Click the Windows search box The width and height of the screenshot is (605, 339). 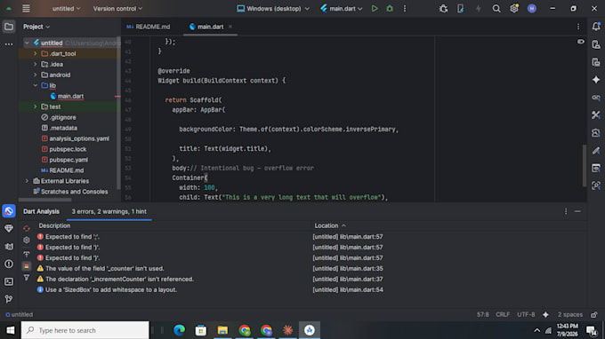(x=85, y=330)
